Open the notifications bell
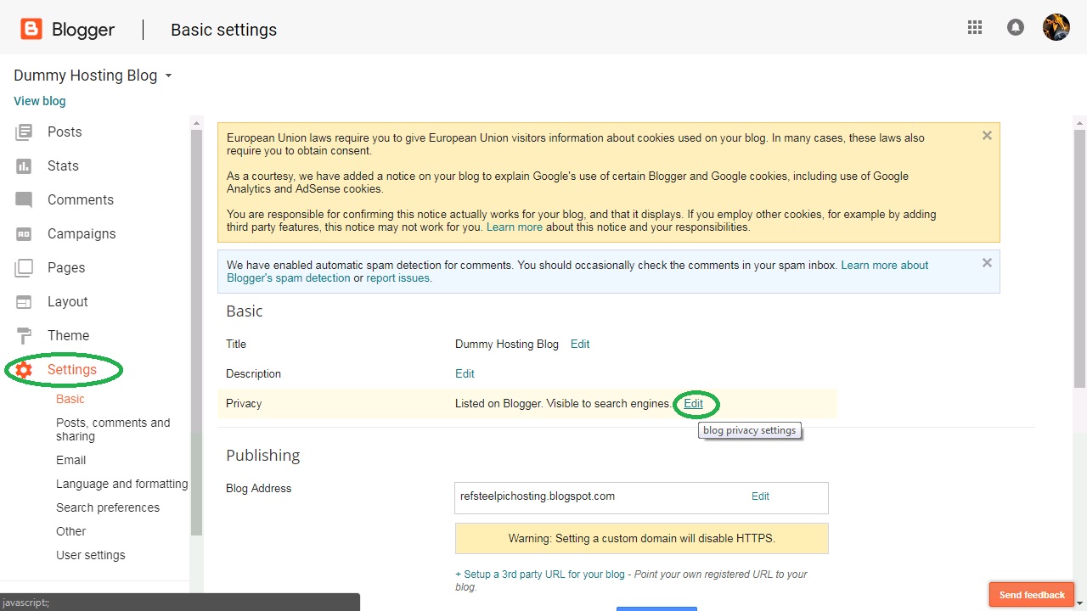Image resolution: width=1087 pixels, height=611 pixels. click(x=1015, y=27)
